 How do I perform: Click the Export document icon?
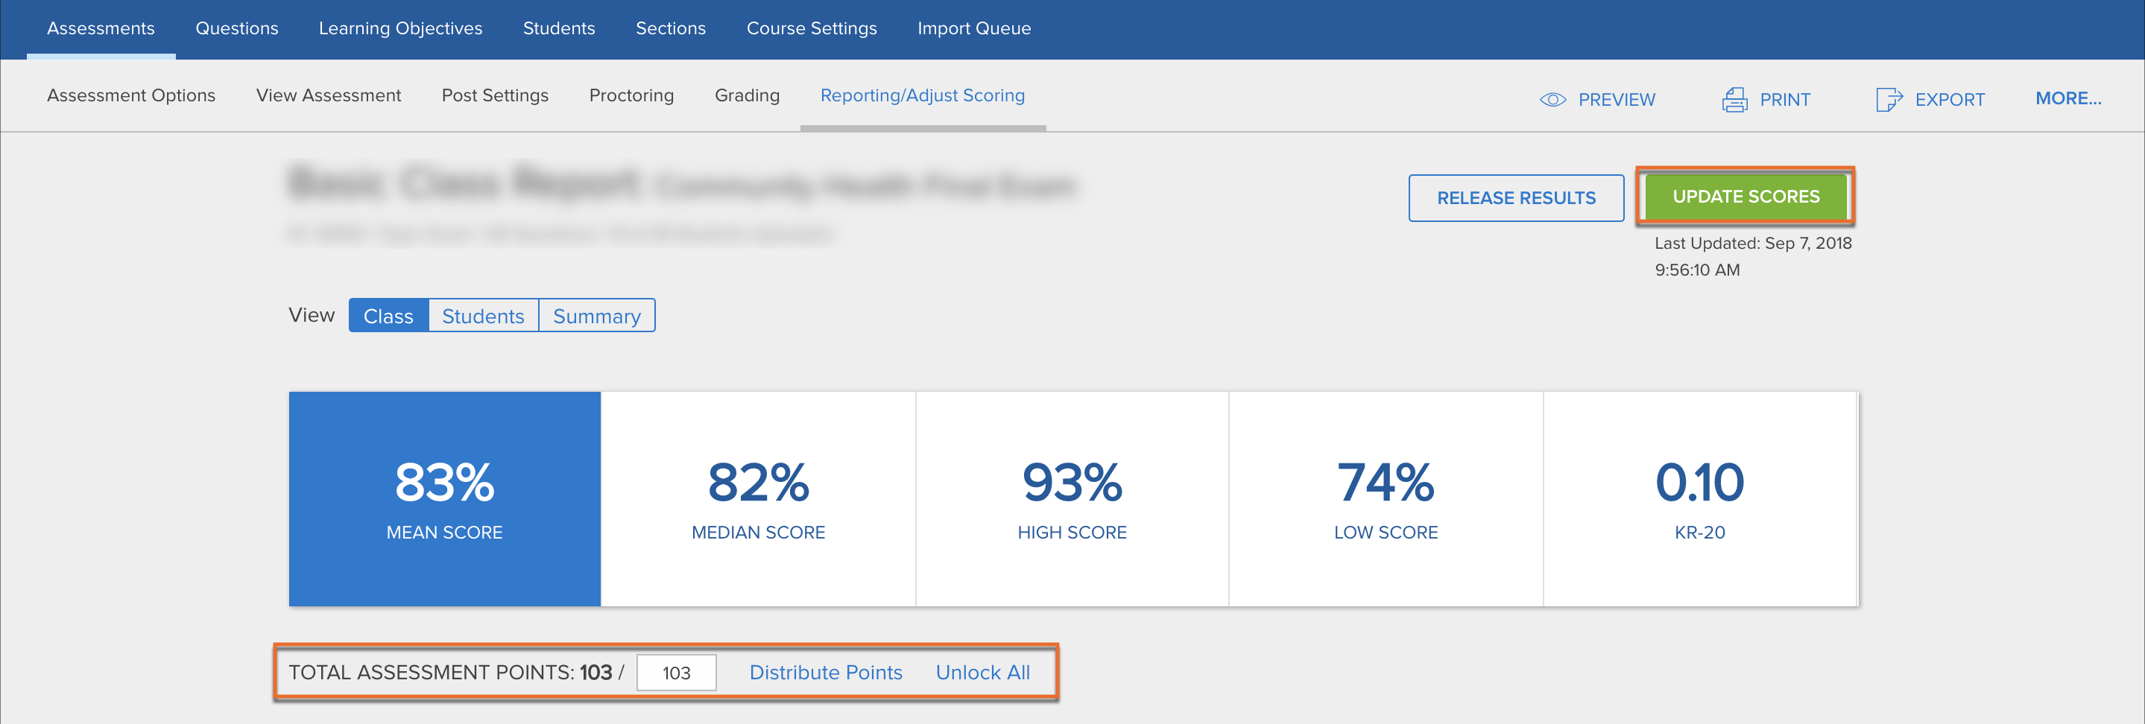1888,100
